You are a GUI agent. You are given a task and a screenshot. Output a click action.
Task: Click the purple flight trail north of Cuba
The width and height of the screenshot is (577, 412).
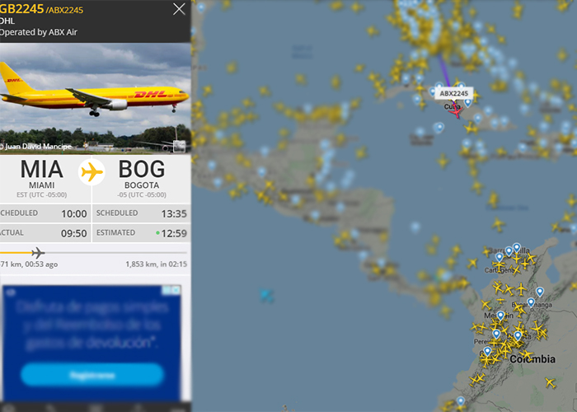(x=444, y=71)
